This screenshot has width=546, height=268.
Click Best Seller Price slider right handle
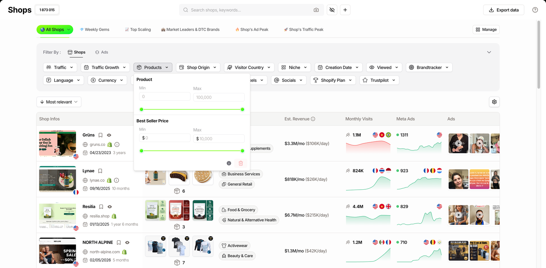243,151
